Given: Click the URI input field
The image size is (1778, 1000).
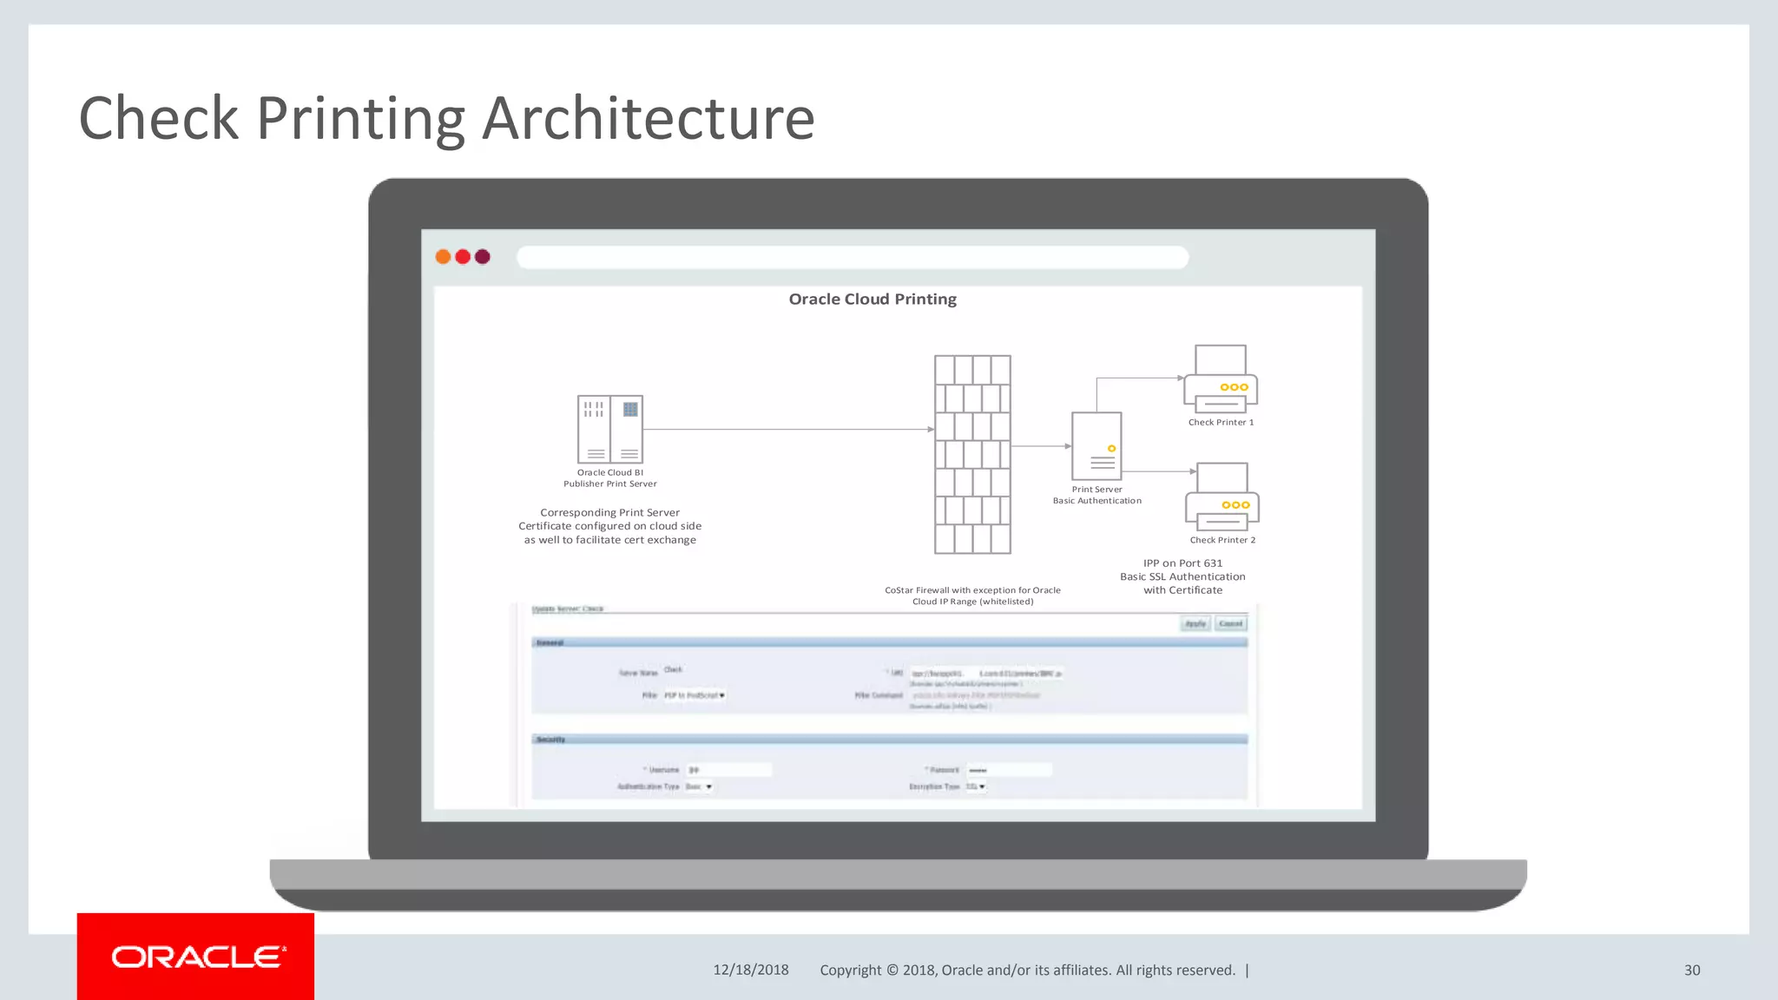Looking at the screenshot, I should click(x=986, y=673).
